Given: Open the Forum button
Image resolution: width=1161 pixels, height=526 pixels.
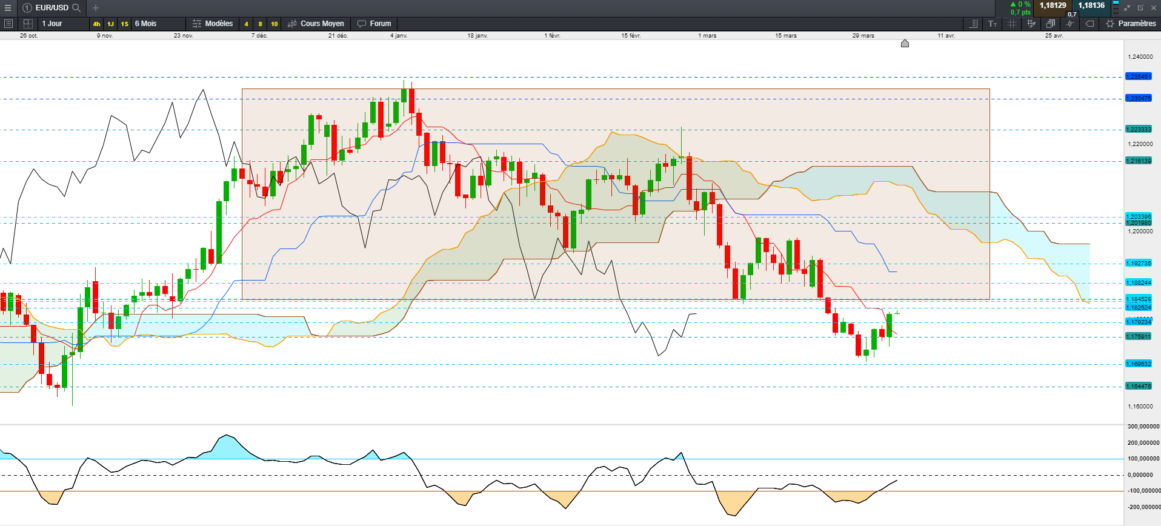Looking at the screenshot, I should (374, 24).
